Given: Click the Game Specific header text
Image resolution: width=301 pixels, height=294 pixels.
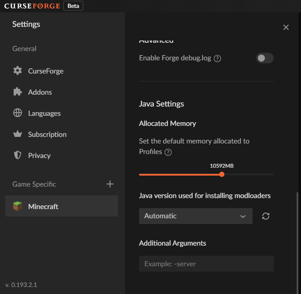Looking at the screenshot, I should click(34, 184).
